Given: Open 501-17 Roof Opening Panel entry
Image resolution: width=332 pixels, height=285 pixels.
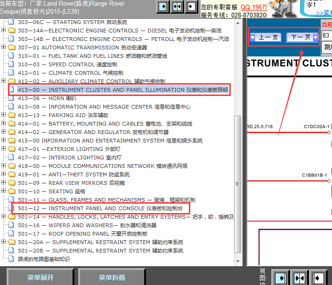Looking at the screenshot, I should 82,234.
